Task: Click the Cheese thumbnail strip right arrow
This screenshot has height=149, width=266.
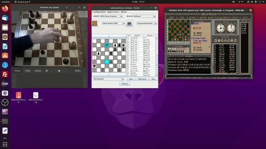Action: click(x=85, y=81)
